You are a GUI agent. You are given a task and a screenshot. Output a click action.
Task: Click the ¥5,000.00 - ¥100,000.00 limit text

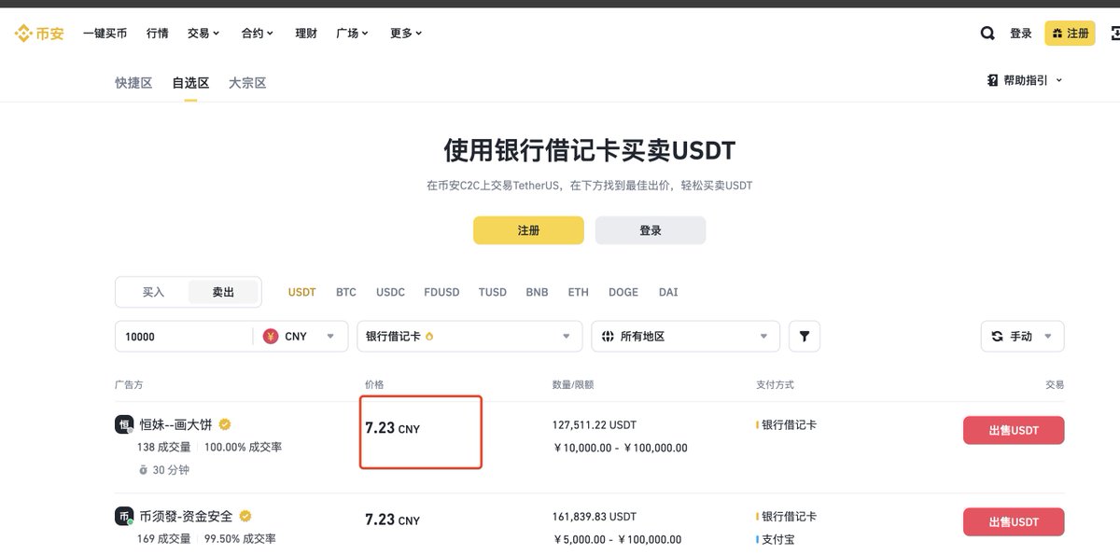618,539
